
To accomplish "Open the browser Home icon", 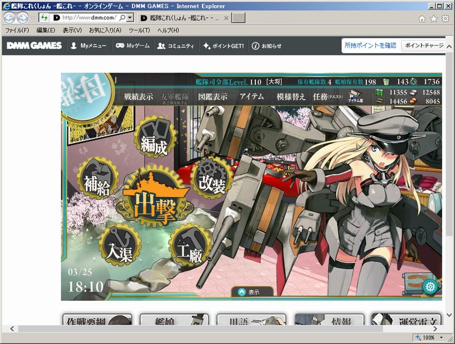I will 422,19.
